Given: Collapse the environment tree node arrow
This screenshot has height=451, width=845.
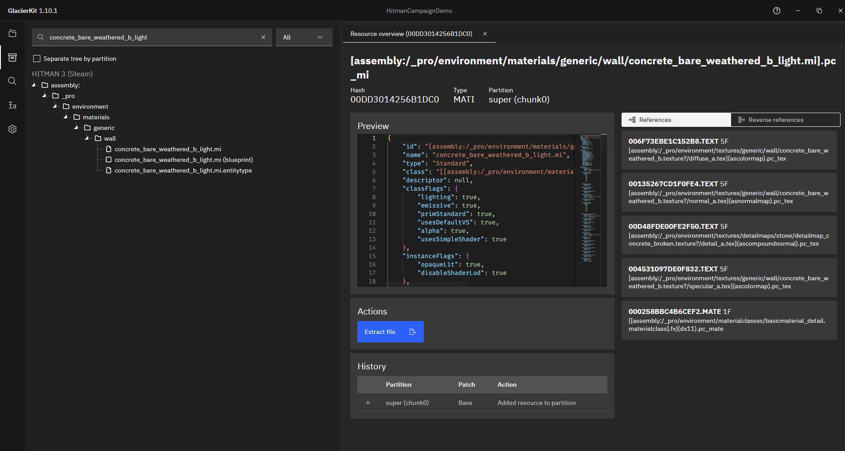Looking at the screenshot, I should tap(55, 106).
